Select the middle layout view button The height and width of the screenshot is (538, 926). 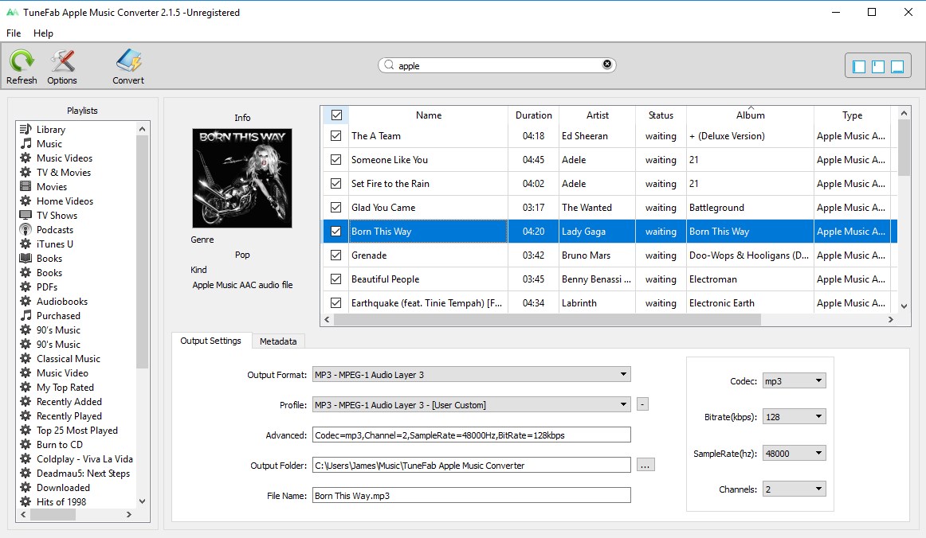pos(878,67)
